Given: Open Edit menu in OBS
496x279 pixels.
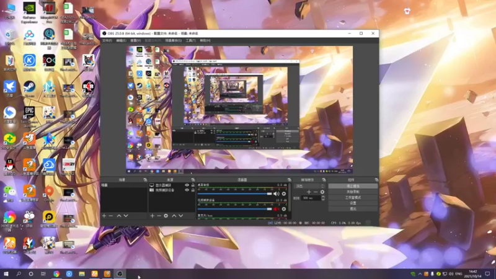Looking at the screenshot, I should [x=121, y=40].
